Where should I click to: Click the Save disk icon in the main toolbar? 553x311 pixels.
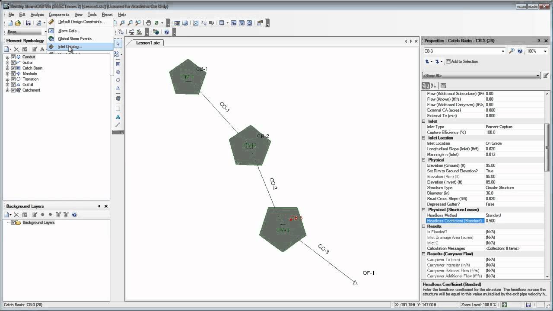pos(28,23)
